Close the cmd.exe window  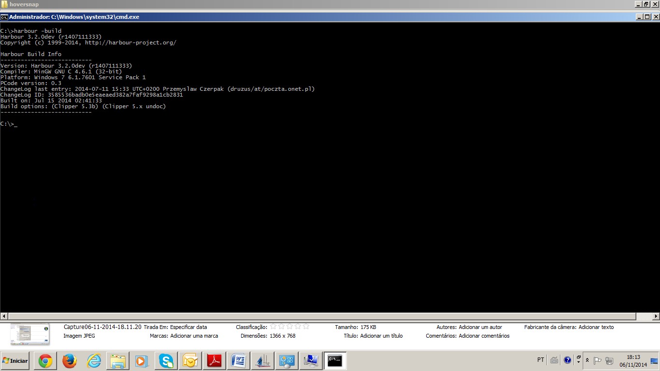coord(655,17)
